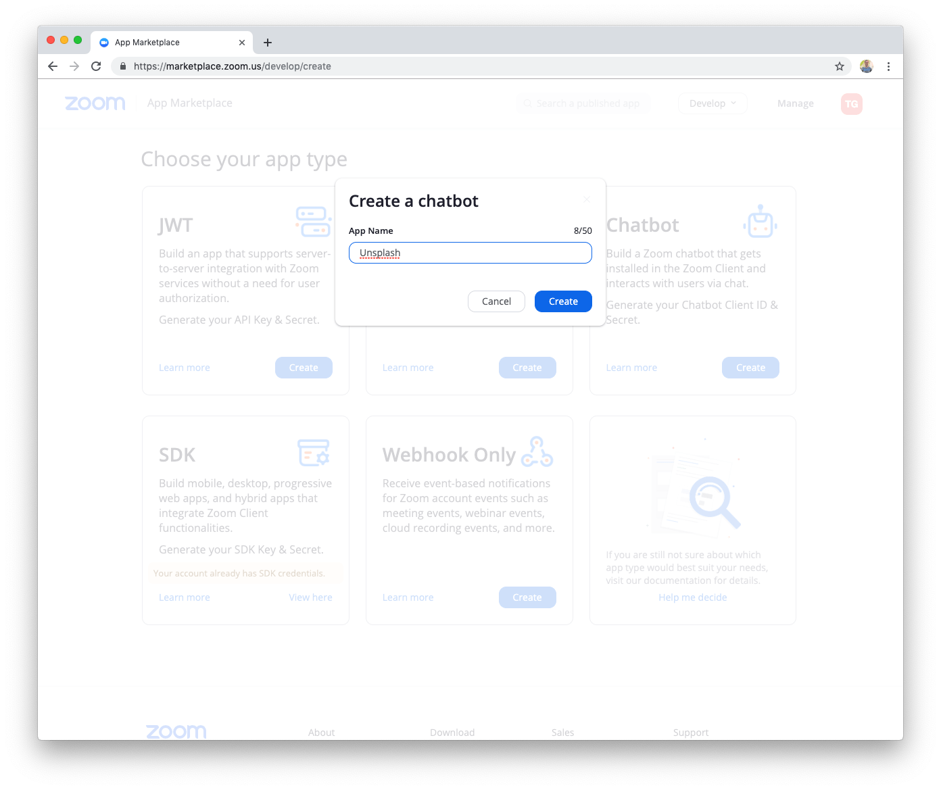
Task: Open the Chrome profile avatar
Action: (x=867, y=66)
